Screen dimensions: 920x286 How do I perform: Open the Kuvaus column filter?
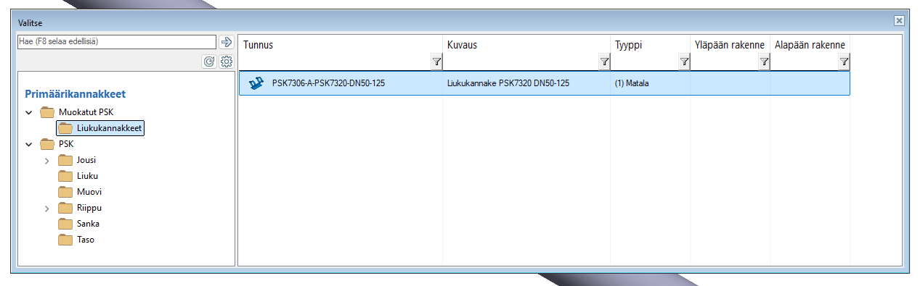[604, 62]
